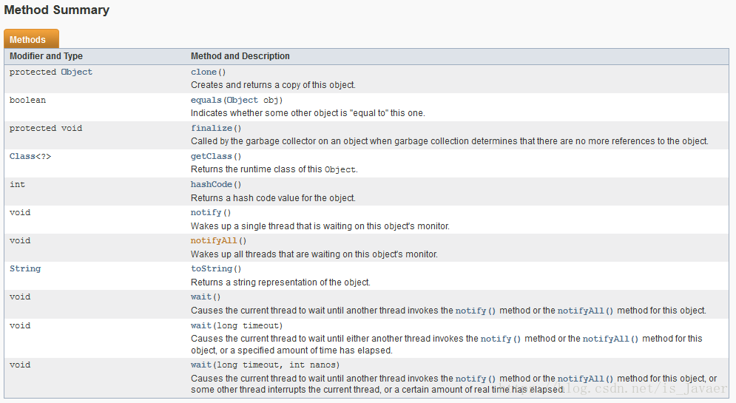Screen dimensions: 736x403
Task: Click the hashCode() method link
Action: click(x=212, y=184)
